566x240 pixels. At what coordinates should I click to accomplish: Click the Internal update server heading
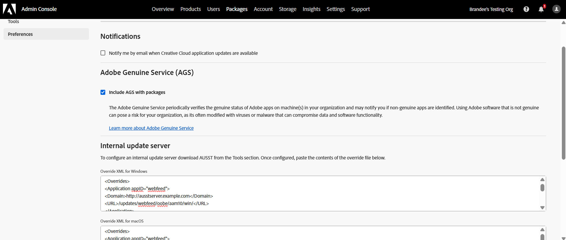pos(135,146)
